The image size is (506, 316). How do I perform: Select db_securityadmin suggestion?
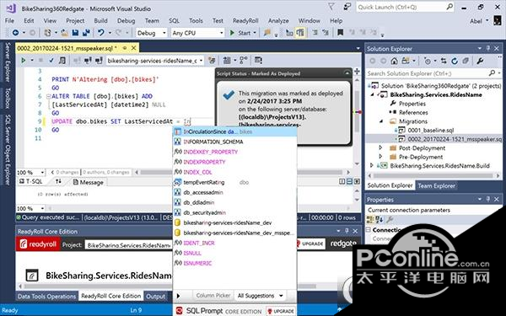click(235, 213)
